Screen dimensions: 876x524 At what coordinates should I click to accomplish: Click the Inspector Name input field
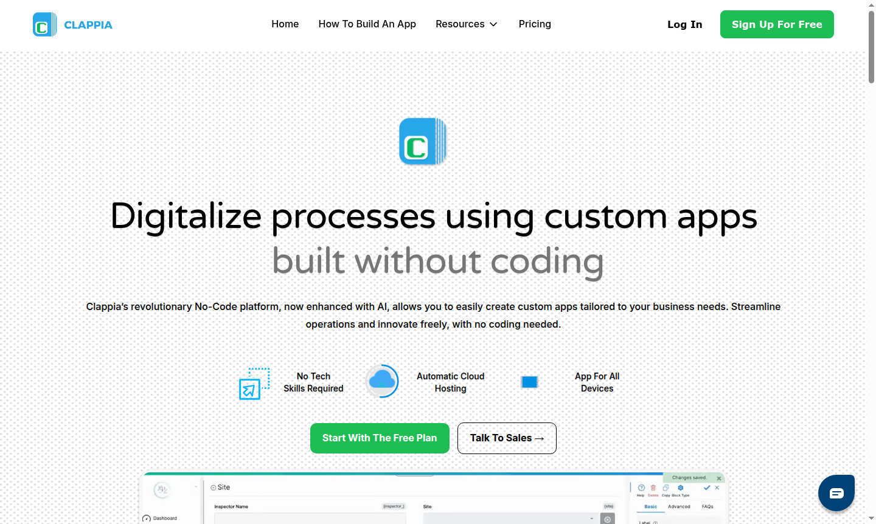point(309,519)
